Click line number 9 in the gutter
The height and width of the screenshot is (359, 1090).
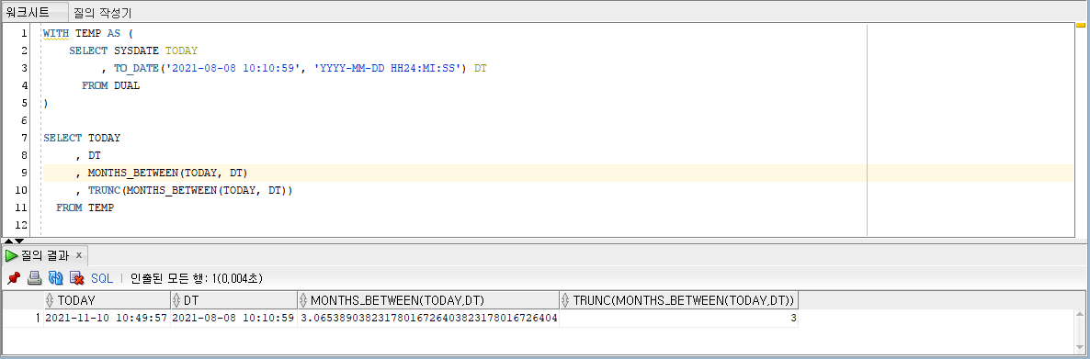[x=24, y=173]
